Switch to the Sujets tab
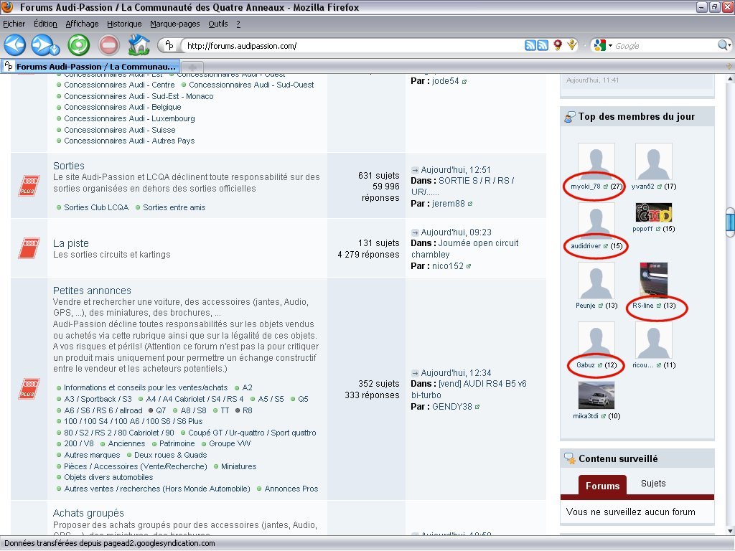This screenshot has width=735, height=551. [653, 484]
